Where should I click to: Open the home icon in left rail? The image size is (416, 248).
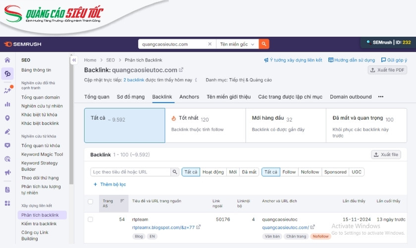tap(7, 60)
